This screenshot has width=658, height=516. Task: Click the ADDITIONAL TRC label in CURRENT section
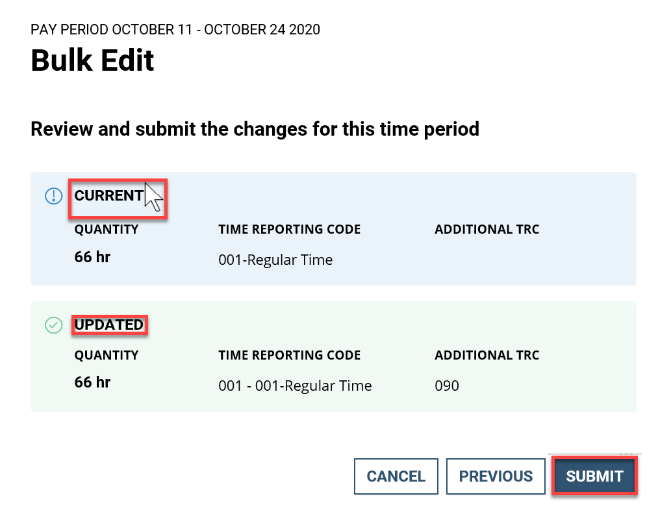coord(487,229)
